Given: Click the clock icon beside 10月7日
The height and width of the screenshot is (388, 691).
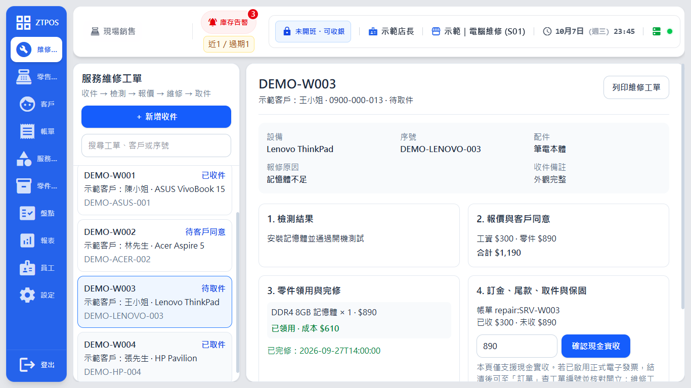Looking at the screenshot, I should tap(547, 31).
